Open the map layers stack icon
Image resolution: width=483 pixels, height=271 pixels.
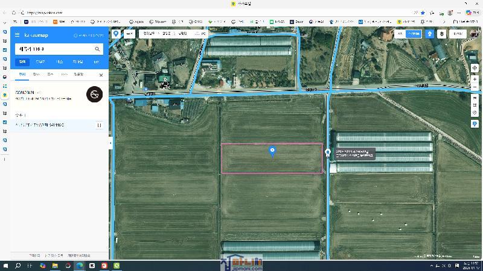point(441,34)
